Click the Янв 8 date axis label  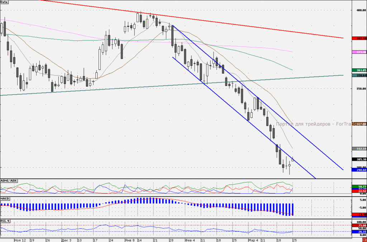pos(129,240)
